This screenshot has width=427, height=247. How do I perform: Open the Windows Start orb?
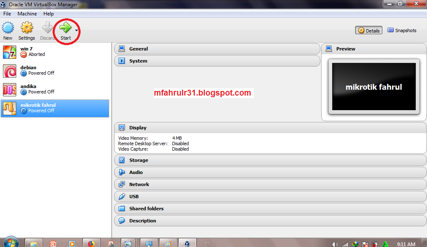click(x=11, y=242)
